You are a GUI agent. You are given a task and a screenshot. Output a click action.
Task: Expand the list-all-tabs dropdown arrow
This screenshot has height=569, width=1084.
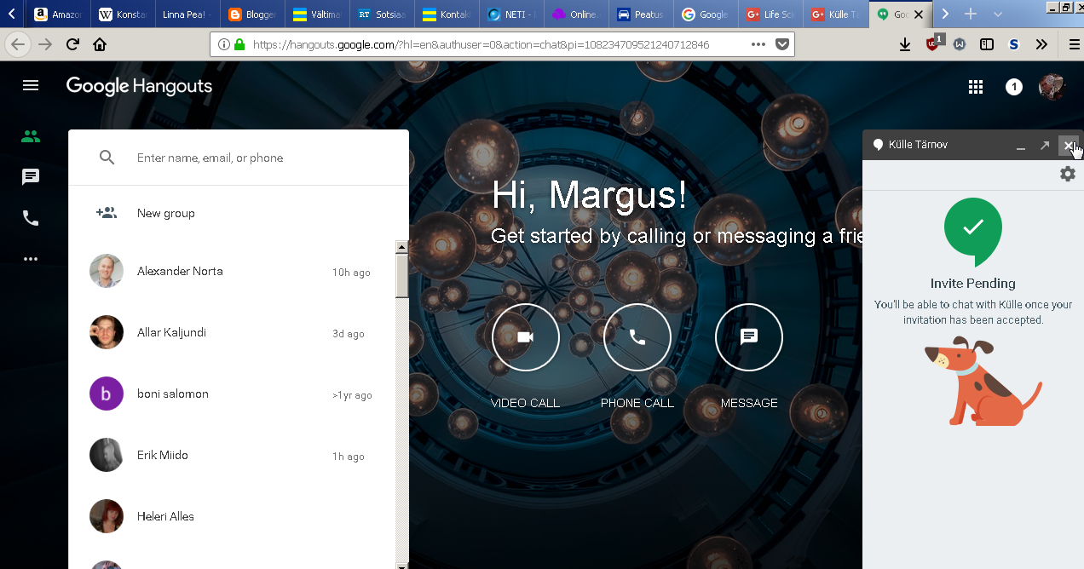point(998,14)
